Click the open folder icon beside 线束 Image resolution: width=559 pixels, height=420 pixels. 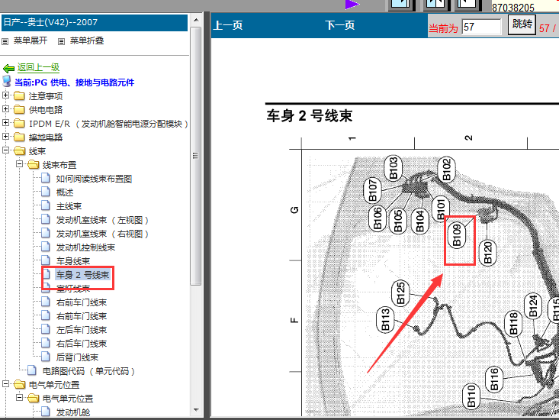point(20,151)
